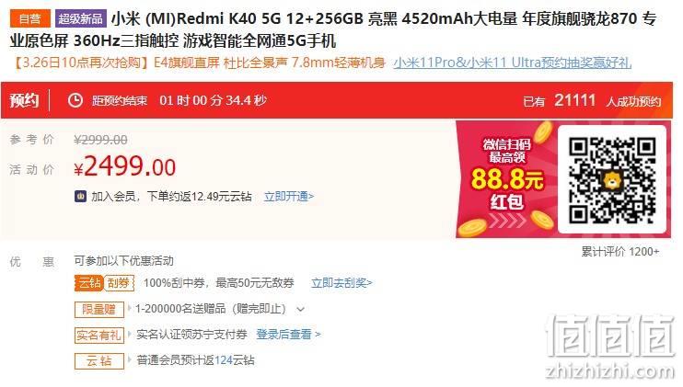Viewport: 683px width, 387px height.
Task: Open the 立即开通 membership link
Action: tap(289, 197)
